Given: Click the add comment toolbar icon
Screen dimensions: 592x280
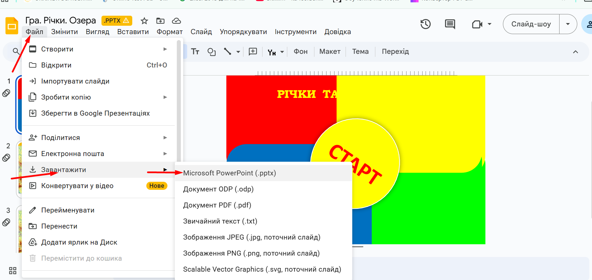Looking at the screenshot, I should coord(253,51).
